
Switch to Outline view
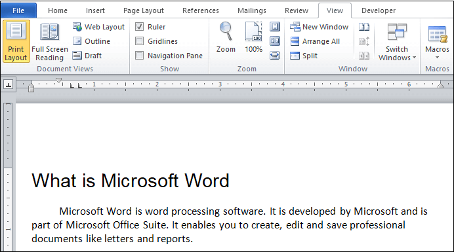91,41
